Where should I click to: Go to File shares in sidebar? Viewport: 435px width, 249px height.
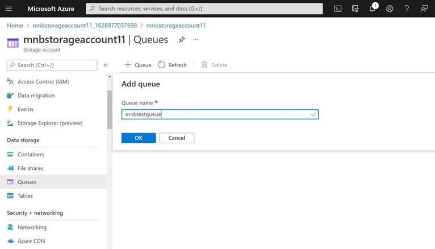[53, 168]
